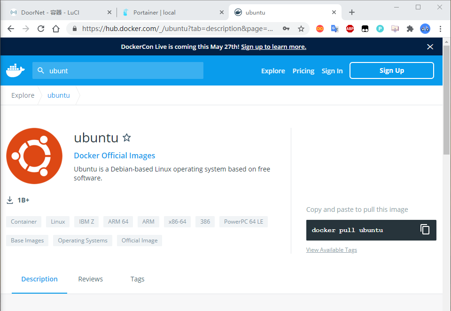
Task: Click Sign In
Action: tap(332, 71)
